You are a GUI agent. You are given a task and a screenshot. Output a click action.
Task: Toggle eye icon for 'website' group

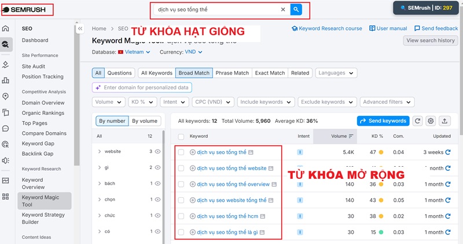coord(157,151)
